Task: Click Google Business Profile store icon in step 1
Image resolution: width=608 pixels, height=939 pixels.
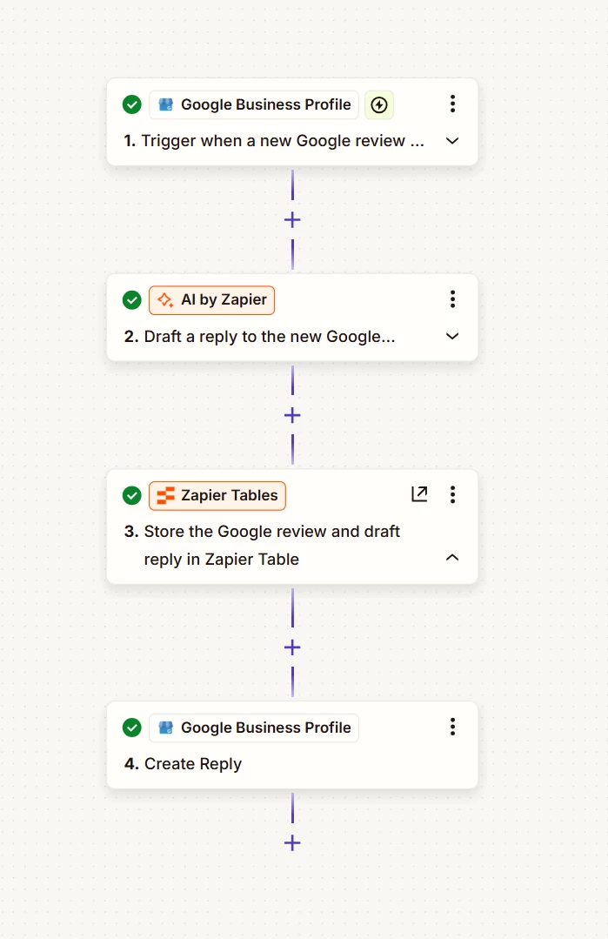Action: point(166,104)
